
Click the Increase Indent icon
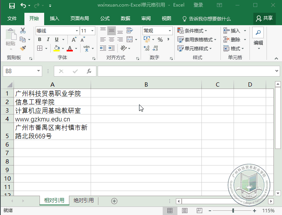112,48
